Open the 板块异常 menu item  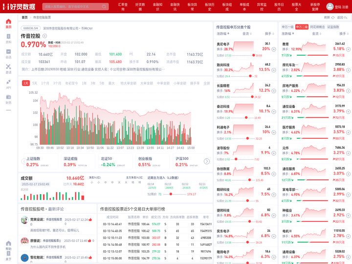tap(193, 7)
